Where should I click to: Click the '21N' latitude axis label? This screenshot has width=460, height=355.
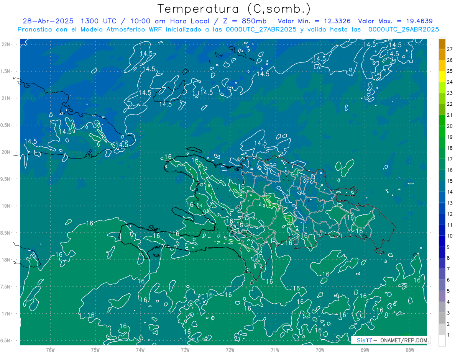pyautogui.click(x=6, y=98)
